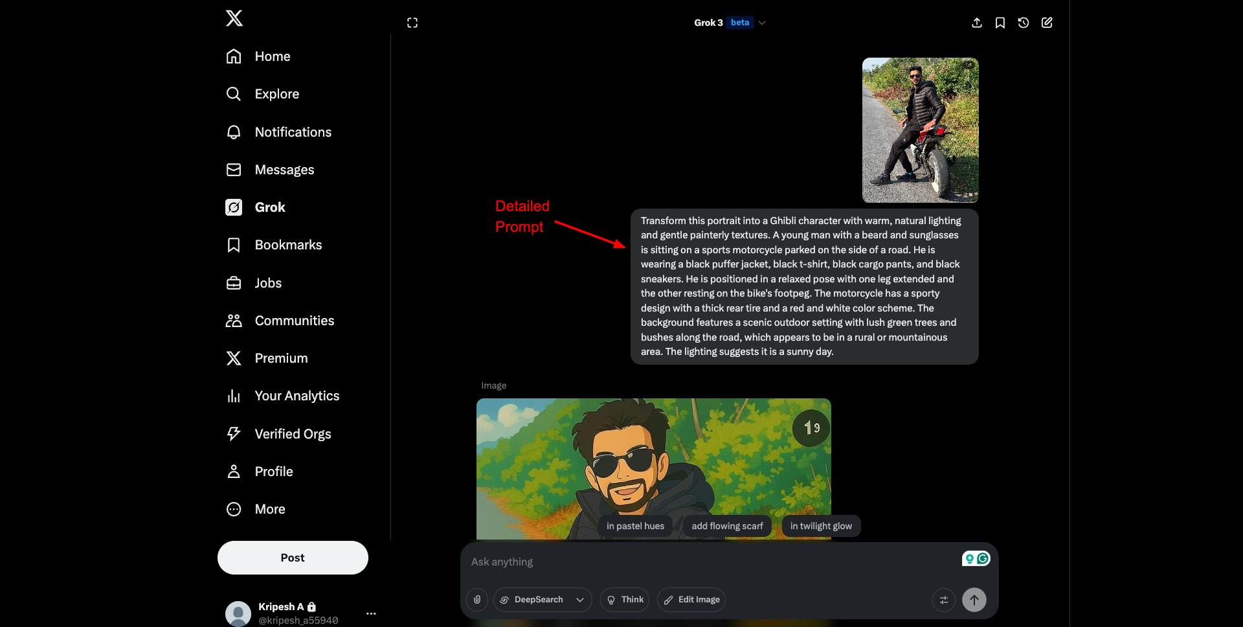Click the Ask anything input field
This screenshot has height=627, width=1243.
(712, 562)
